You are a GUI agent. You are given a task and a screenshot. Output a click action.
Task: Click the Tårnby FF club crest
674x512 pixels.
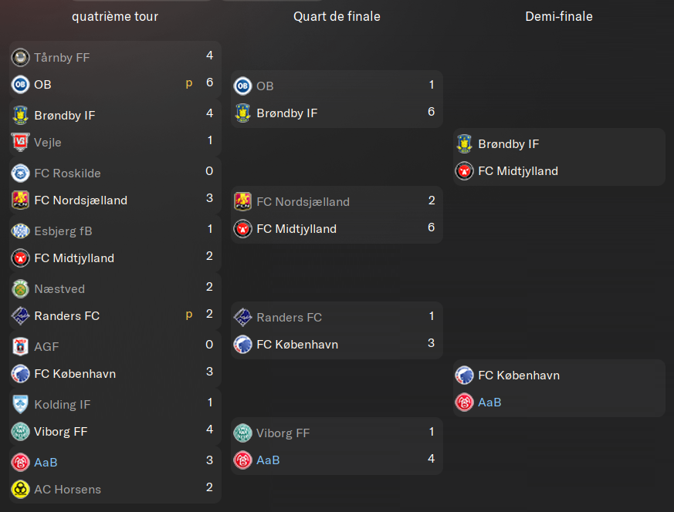(20, 58)
